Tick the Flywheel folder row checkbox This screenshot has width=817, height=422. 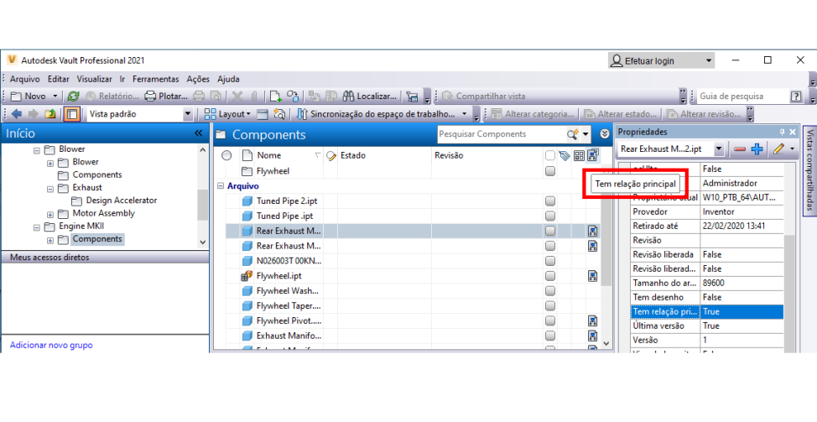550,171
